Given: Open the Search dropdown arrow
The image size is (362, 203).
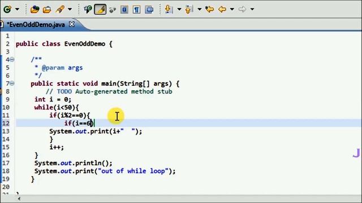Looking at the screenshot, I should click(70, 10).
